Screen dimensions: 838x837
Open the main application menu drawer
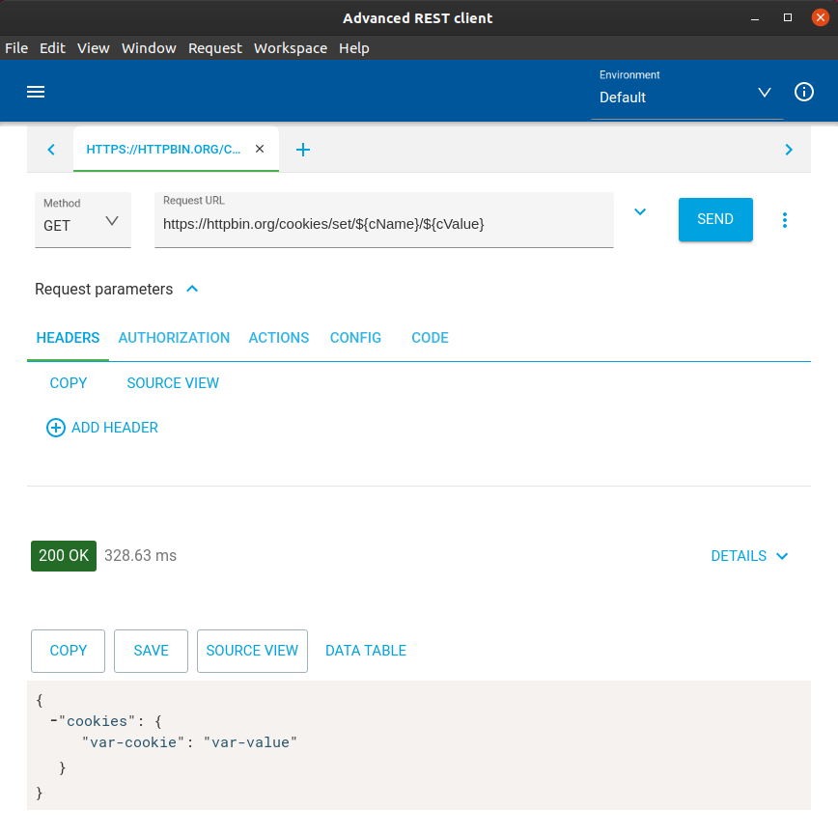[36, 91]
